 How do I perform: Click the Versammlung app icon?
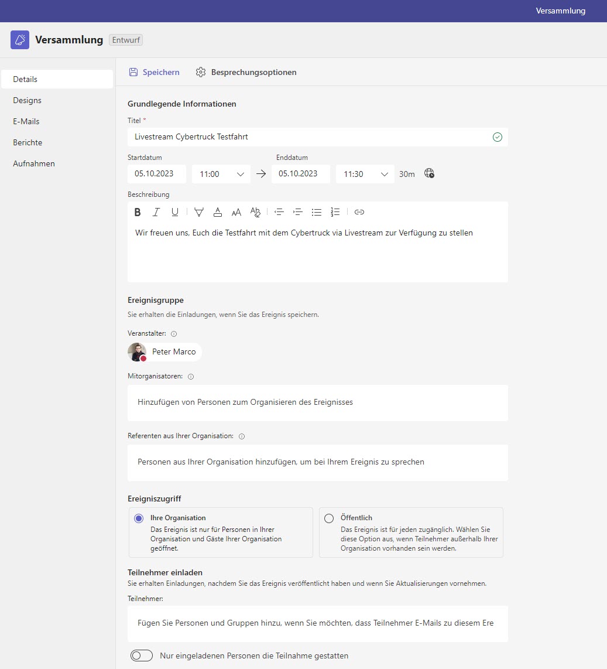[x=20, y=40]
